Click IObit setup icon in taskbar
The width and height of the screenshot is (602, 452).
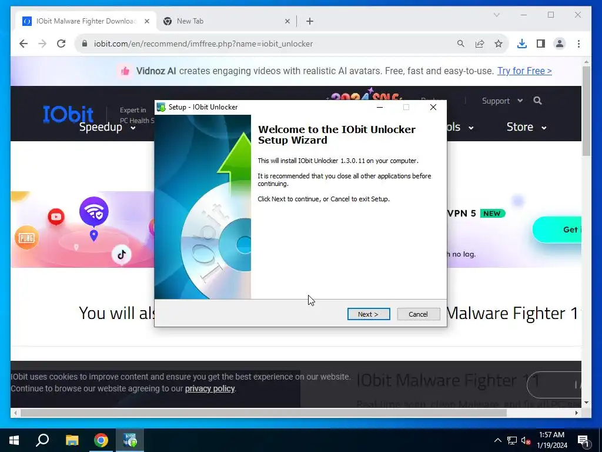tap(130, 440)
